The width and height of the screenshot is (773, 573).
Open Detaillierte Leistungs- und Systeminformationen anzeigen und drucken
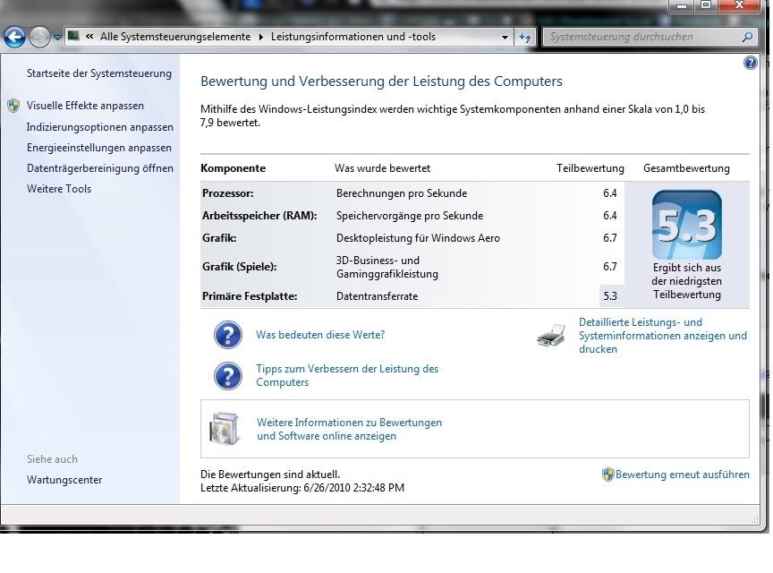point(663,336)
